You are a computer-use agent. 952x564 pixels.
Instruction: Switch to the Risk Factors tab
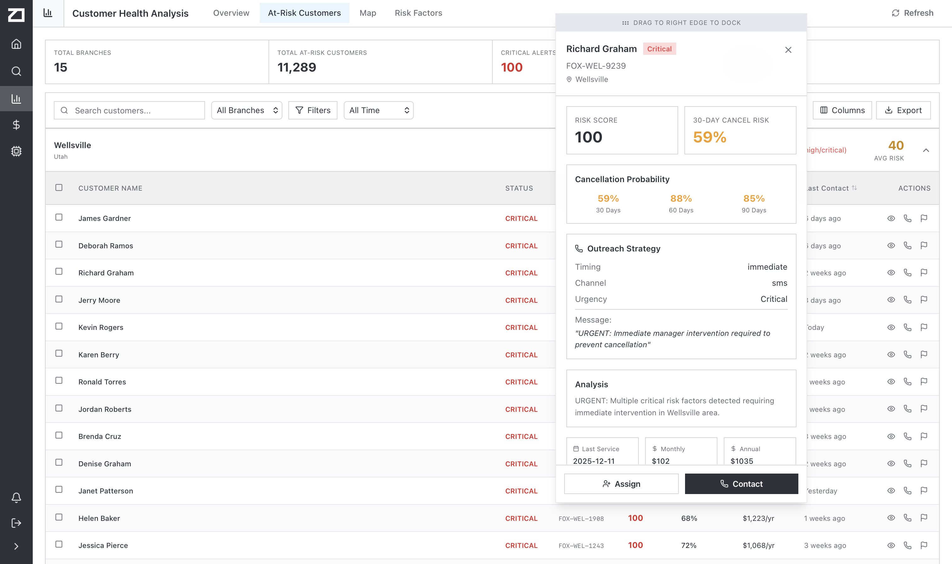coord(418,13)
